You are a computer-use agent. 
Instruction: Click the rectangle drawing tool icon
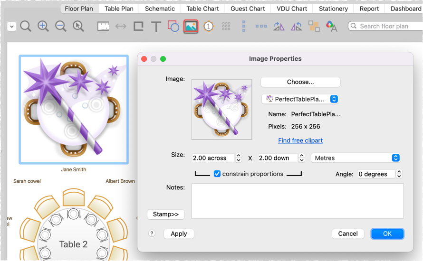[x=138, y=27]
